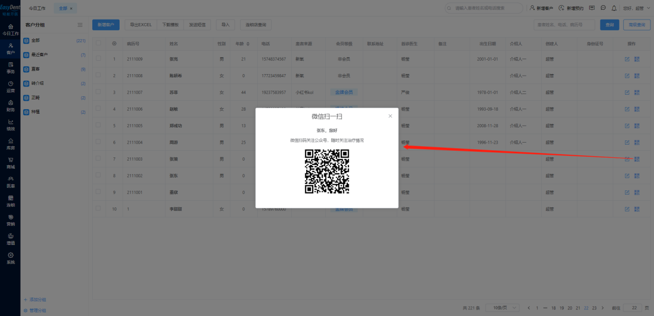Screen dimensions: 654x316
Task: Open the 事务 module in sidebar
Action: tap(10, 68)
